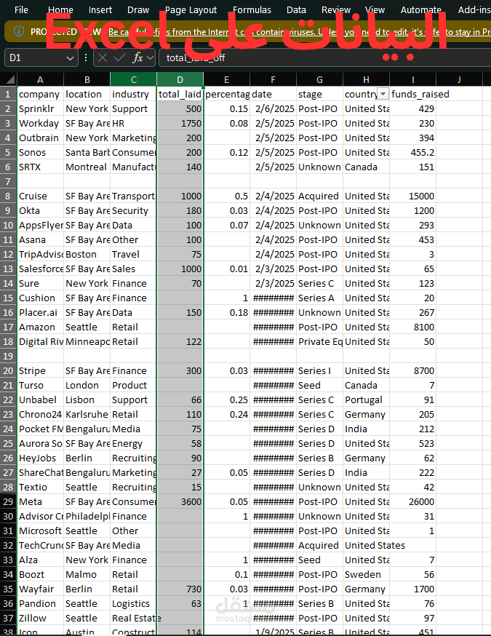
Task: Click the Select All corner triangle
Action: [9, 79]
